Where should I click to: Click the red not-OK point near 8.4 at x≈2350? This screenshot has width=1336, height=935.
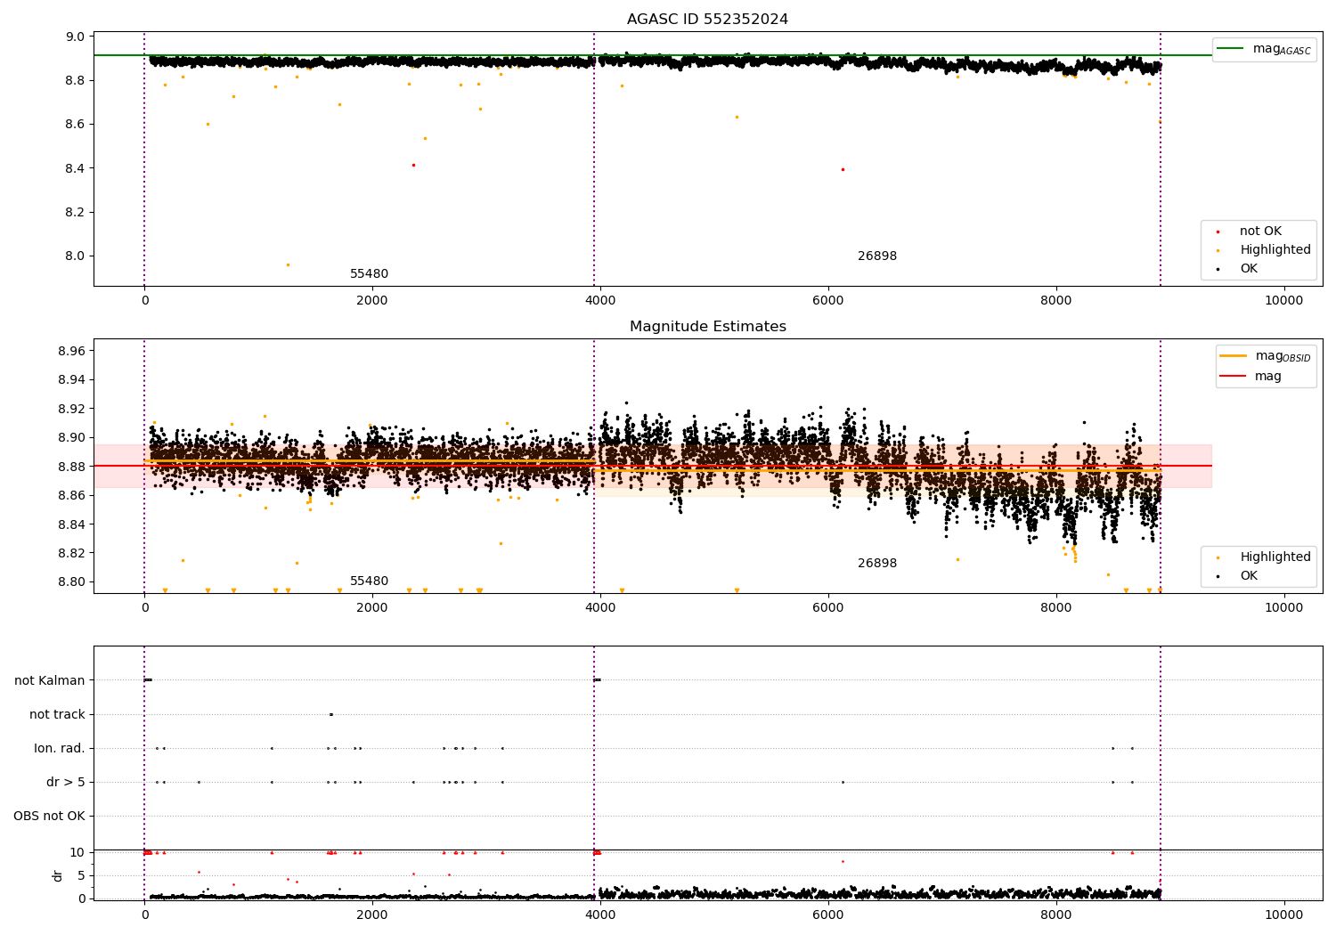(x=413, y=165)
